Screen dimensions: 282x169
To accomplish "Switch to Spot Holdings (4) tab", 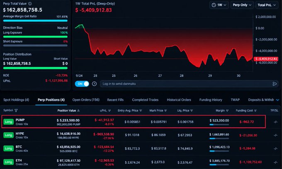I will click(x=16, y=100).
